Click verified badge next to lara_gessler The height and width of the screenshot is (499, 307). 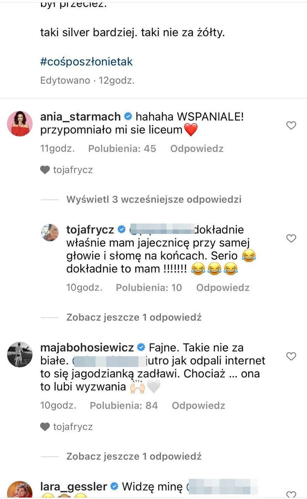[x=114, y=487]
